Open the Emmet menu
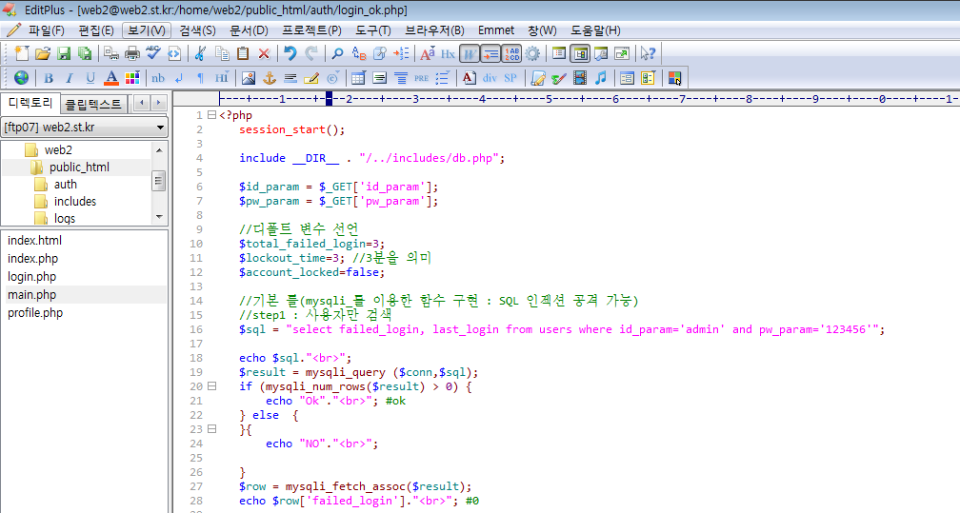The height and width of the screenshot is (513, 960). 496,30
